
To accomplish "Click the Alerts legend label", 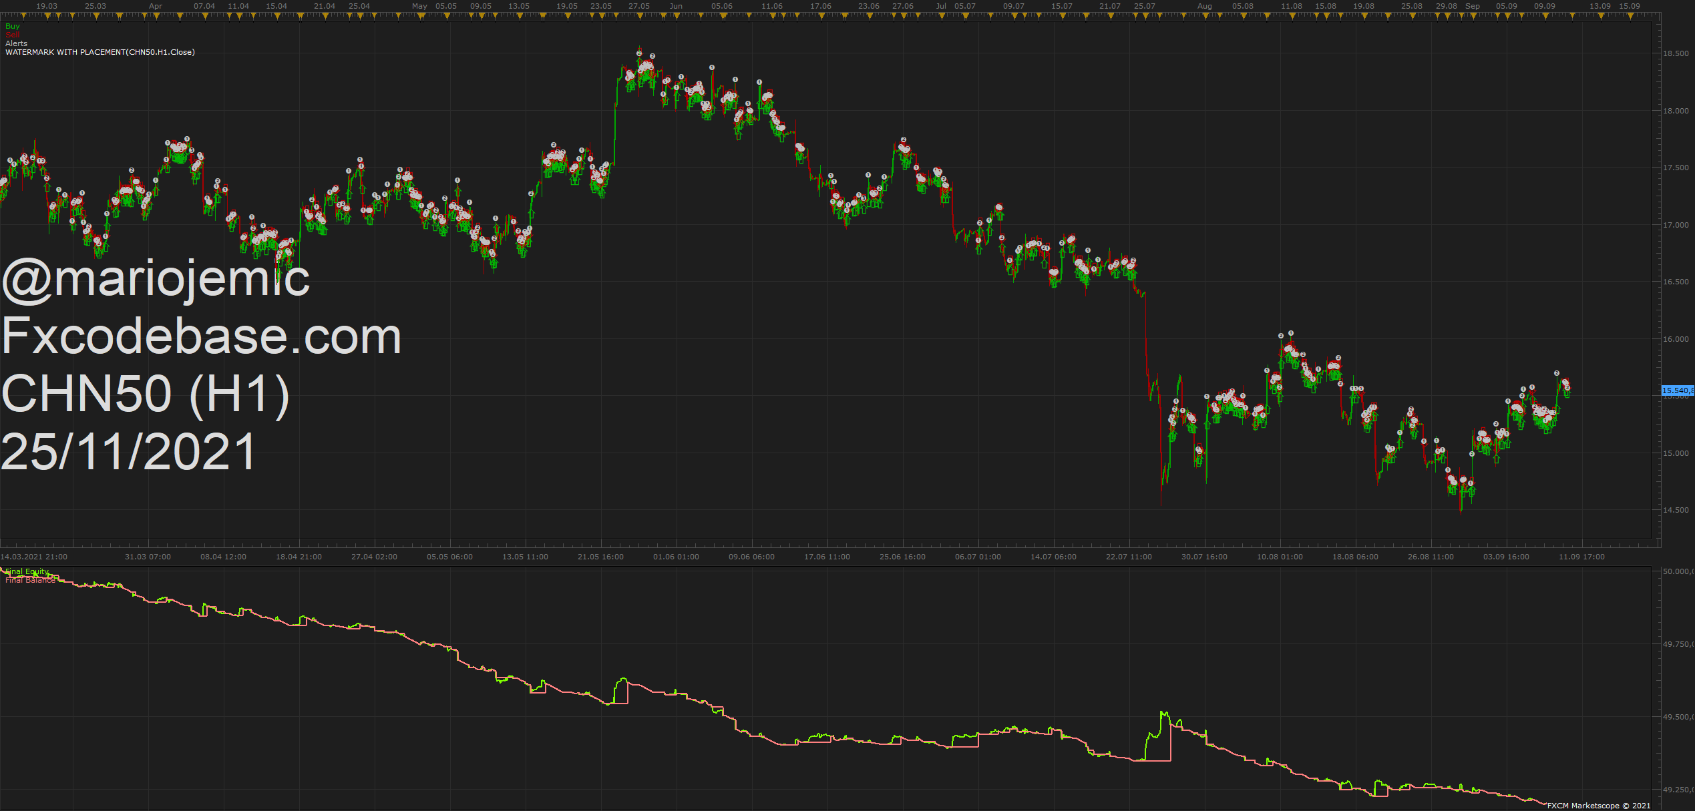I will pos(17,43).
